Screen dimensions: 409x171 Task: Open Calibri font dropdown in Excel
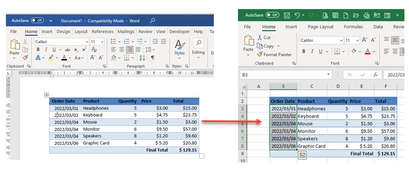pos(342,40)
